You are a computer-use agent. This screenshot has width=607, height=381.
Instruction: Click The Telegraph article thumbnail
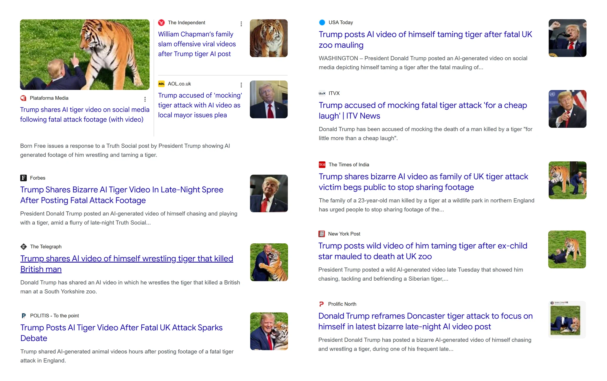coord(269,262)
